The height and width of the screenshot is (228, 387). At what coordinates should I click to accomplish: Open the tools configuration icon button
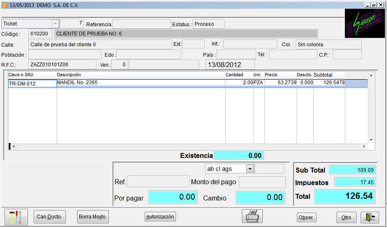tap(16, 217)
